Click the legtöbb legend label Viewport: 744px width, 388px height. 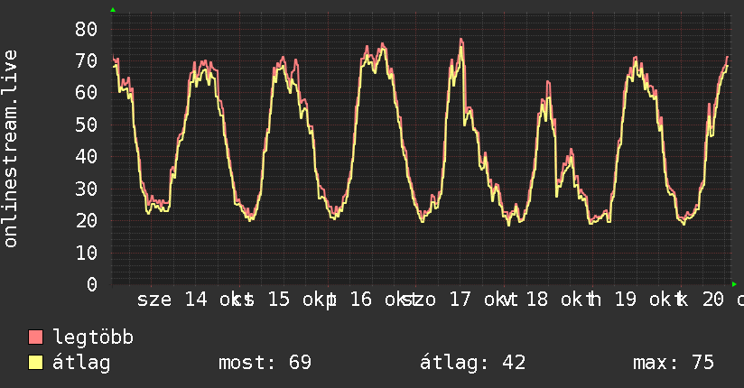(x=93, y=337)
